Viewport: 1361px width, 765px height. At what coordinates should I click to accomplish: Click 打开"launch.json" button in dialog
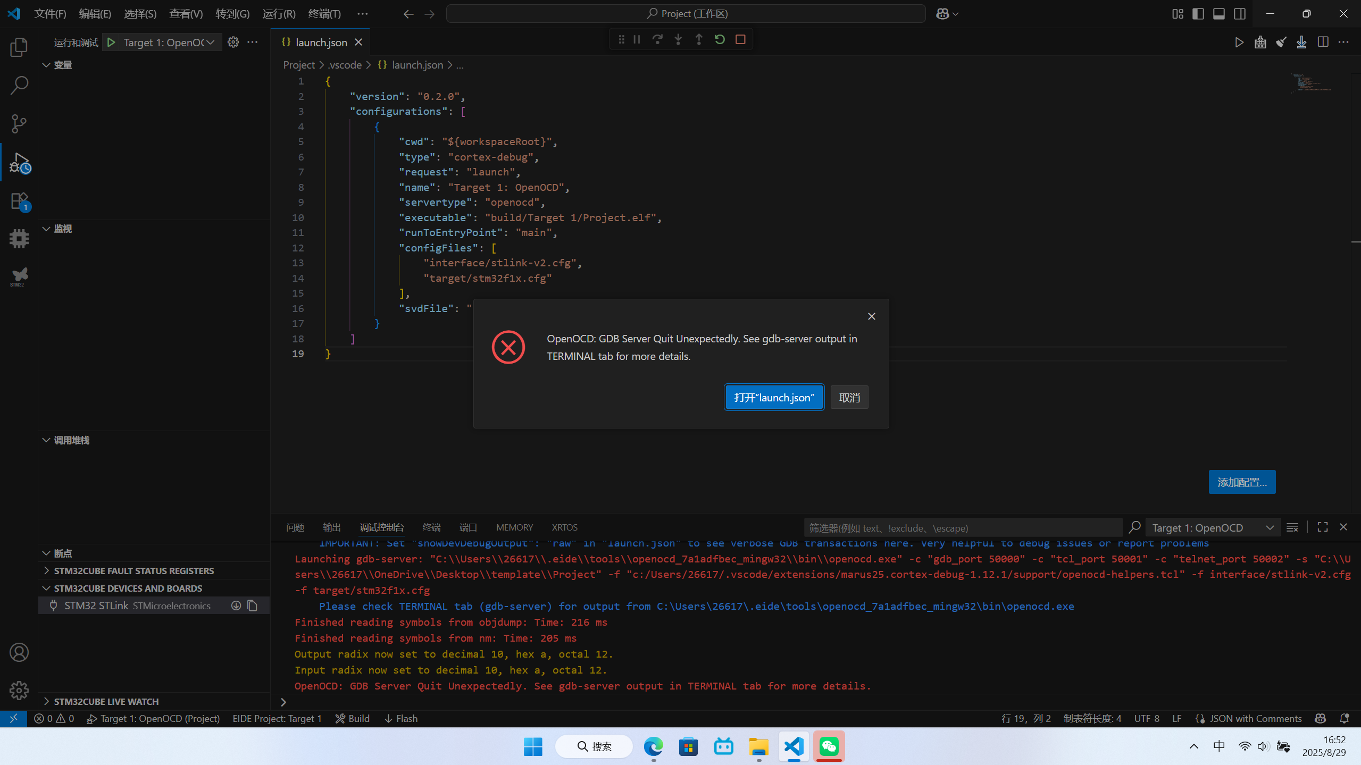coord(774,398)
